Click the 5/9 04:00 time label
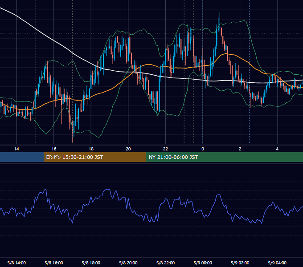The width and height of the screenshot is (303, 267). tap(277, 263)
